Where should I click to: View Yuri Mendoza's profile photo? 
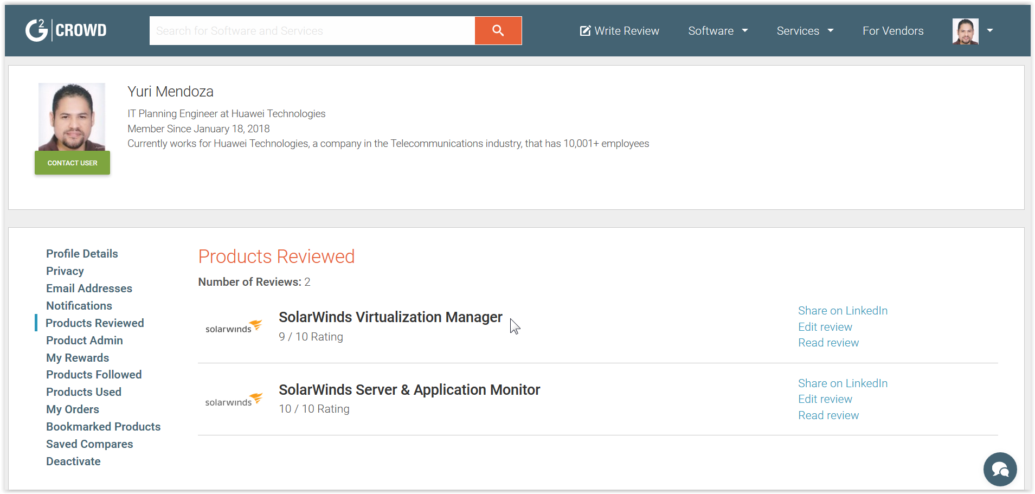pos(72,117)
